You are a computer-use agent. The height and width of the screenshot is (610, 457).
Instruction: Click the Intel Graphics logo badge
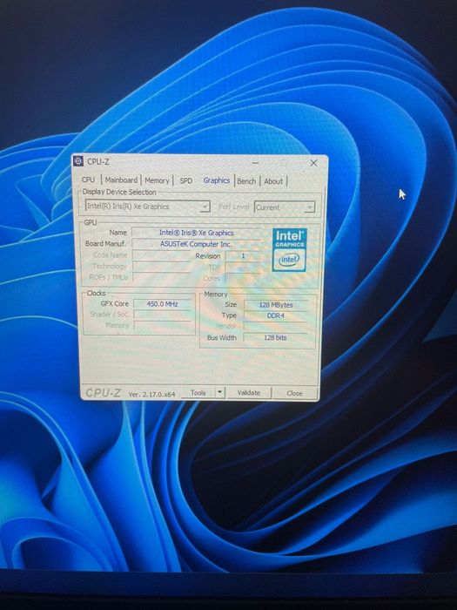tap(290, 249)
